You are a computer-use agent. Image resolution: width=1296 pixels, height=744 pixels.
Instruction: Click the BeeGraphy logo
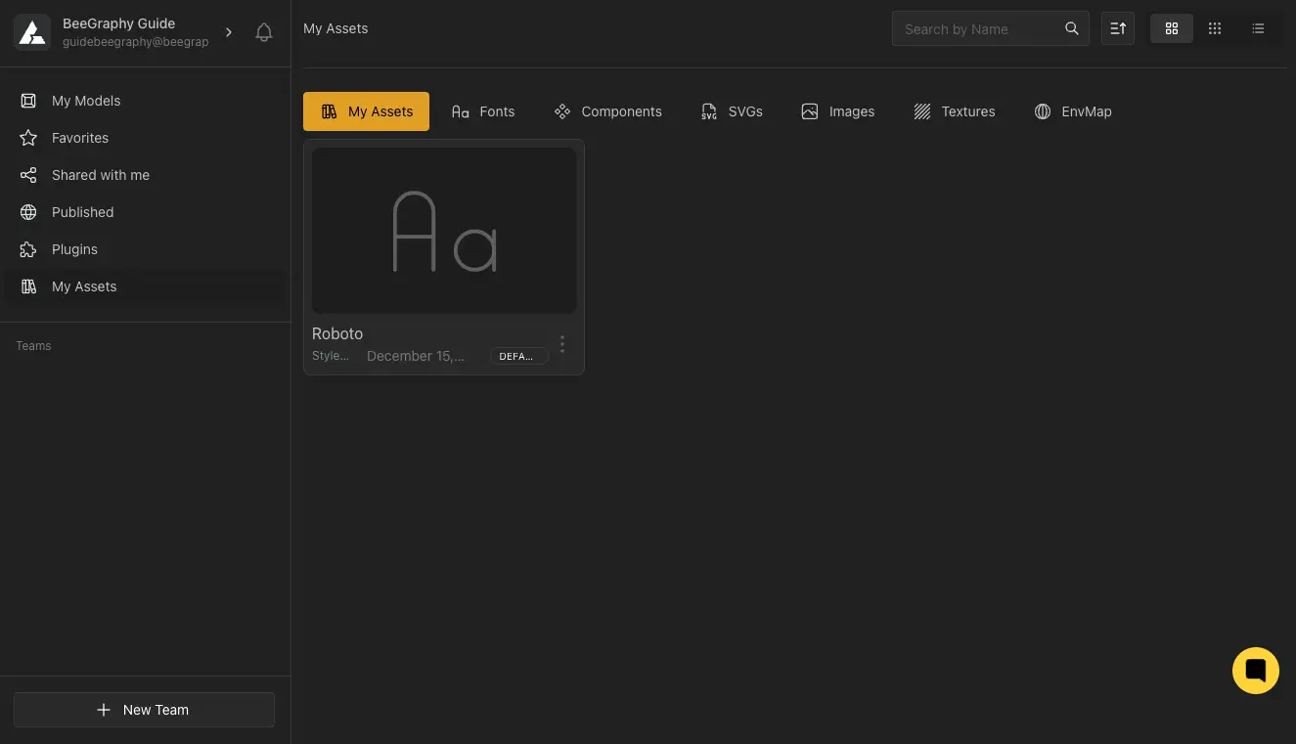(32, 31)
